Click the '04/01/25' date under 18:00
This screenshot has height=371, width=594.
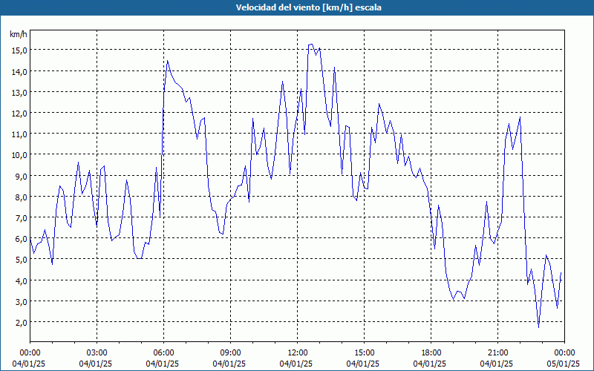430,364
